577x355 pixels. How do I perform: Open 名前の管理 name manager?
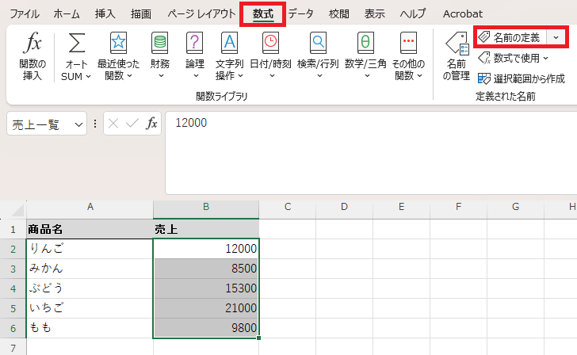tap(457, 56)
